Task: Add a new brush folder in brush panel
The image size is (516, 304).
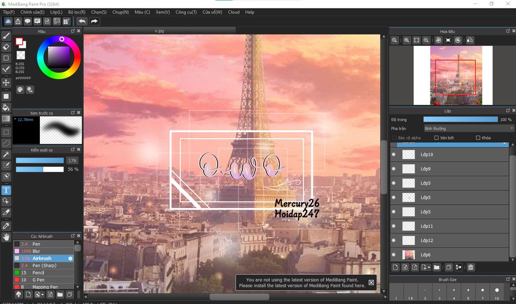Action: pyautogui.click(x=60, y=294)
